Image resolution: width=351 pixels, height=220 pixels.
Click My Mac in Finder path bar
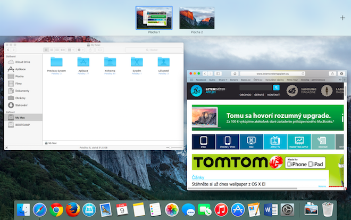[x=51, y=143]
